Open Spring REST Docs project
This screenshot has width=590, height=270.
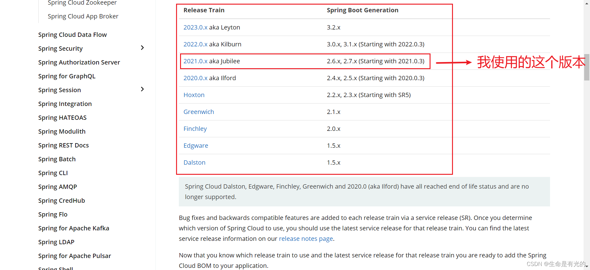pos(64,145)
